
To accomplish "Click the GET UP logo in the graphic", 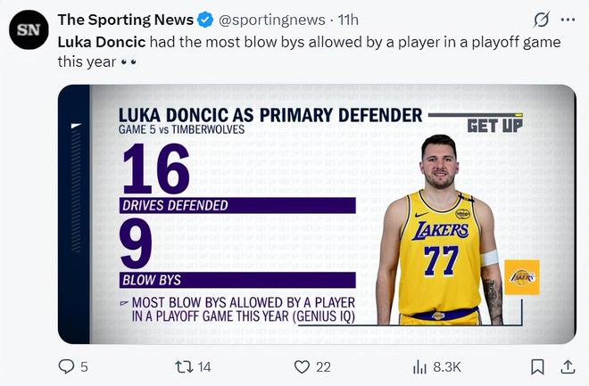I will tap(494, 124).
